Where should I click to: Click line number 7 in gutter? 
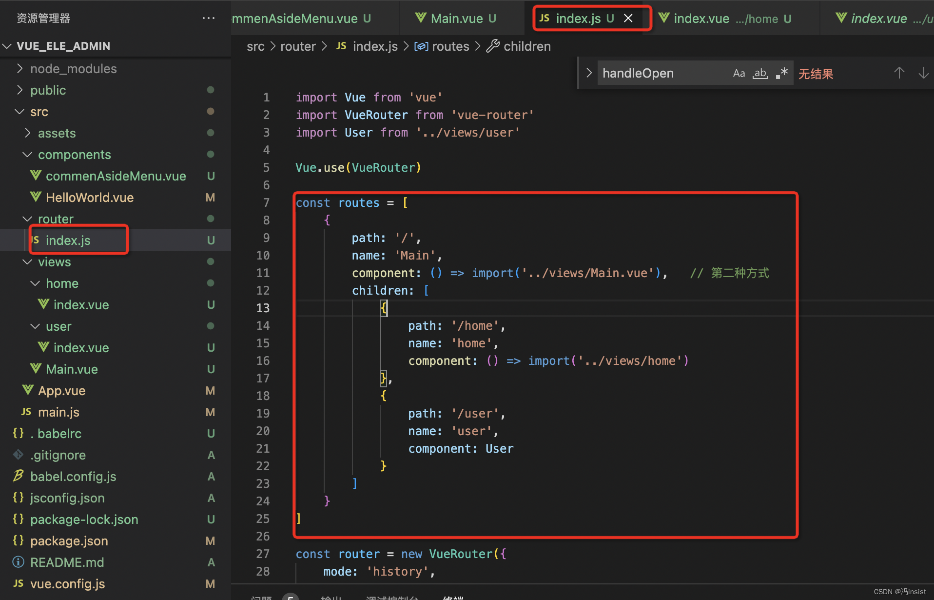point(266,202)
